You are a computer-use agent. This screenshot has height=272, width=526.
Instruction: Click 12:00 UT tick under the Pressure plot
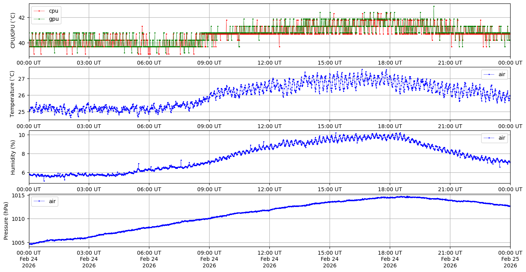[269, 252]
